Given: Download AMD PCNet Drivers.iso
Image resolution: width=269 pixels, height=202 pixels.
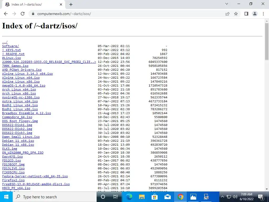Looking at the screenshot, I should coord(22,70).
